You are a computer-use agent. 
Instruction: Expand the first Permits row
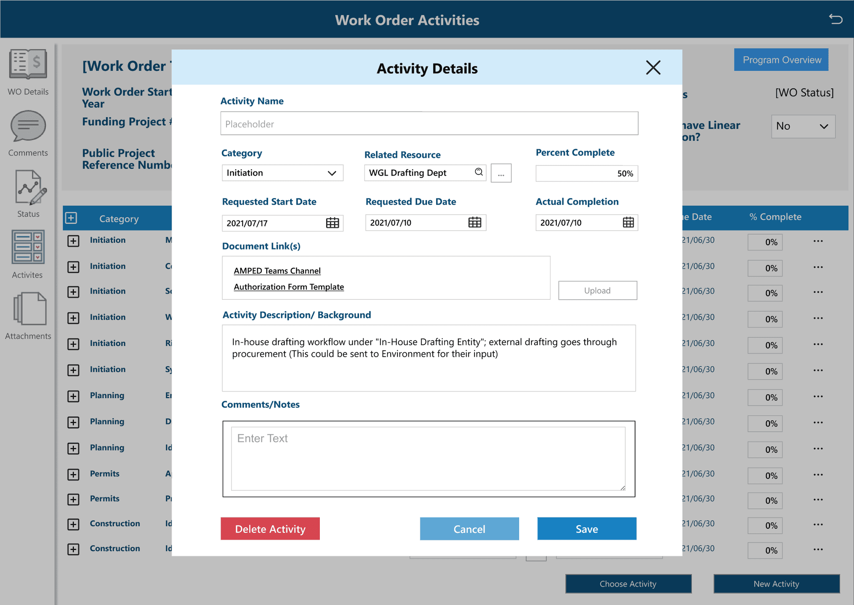point(73,474)
